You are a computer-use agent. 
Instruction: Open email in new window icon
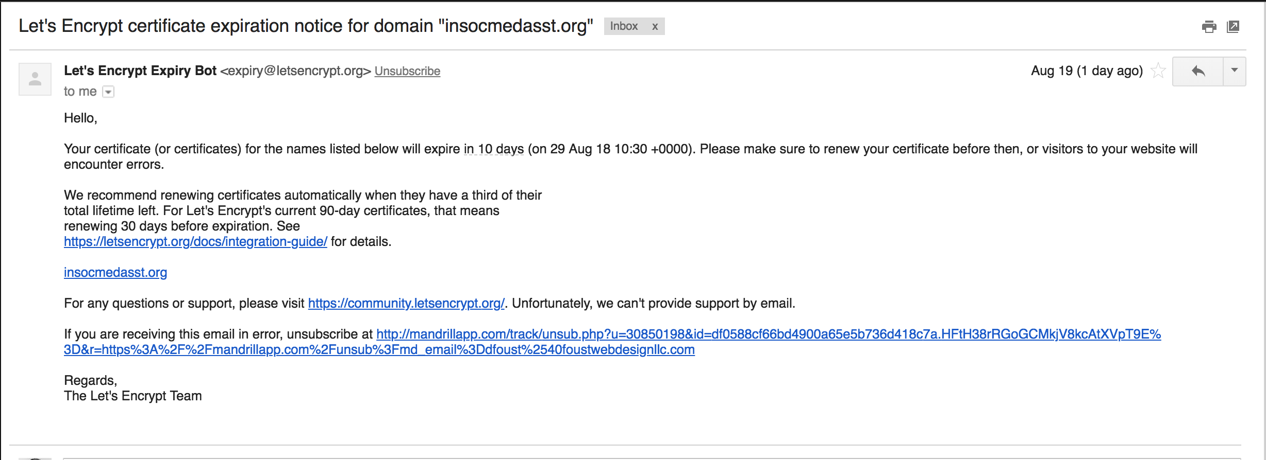click(1233, 27)
